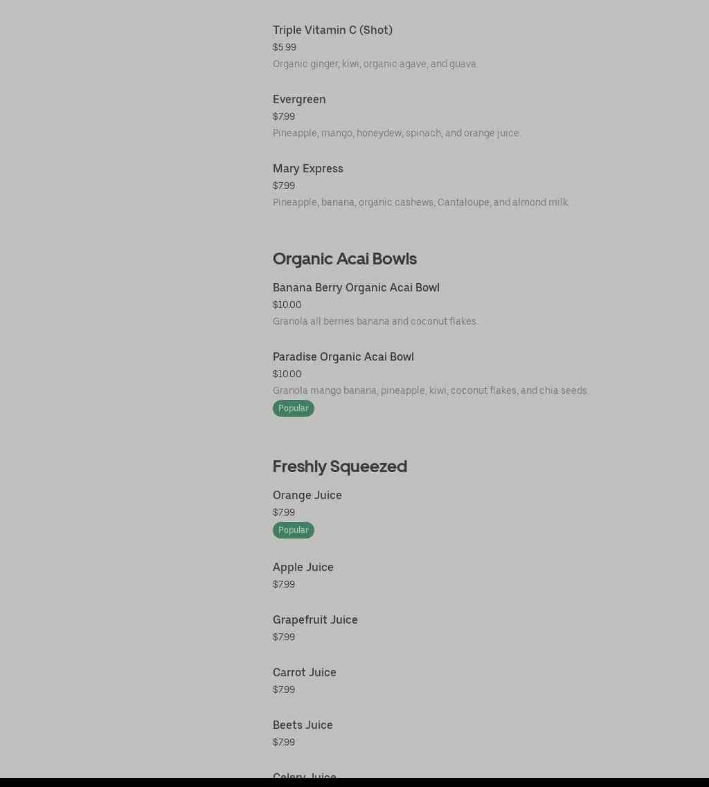Screen dimensions: 709x787
Task: Click the granola all berries description text
Action: (x=375, y=321)
